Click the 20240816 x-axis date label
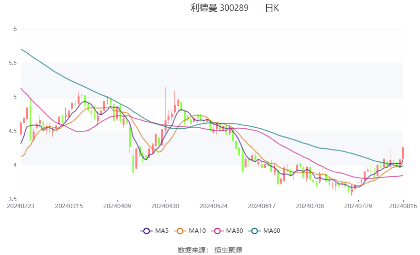Viewport: 420px width, 255px height. pos(403,206)
